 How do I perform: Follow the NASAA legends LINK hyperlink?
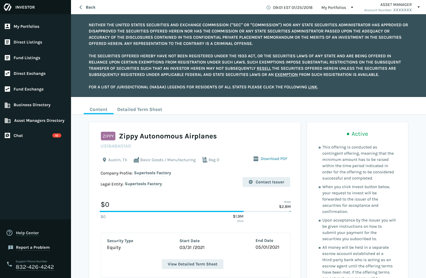click(x=312, y=87)
